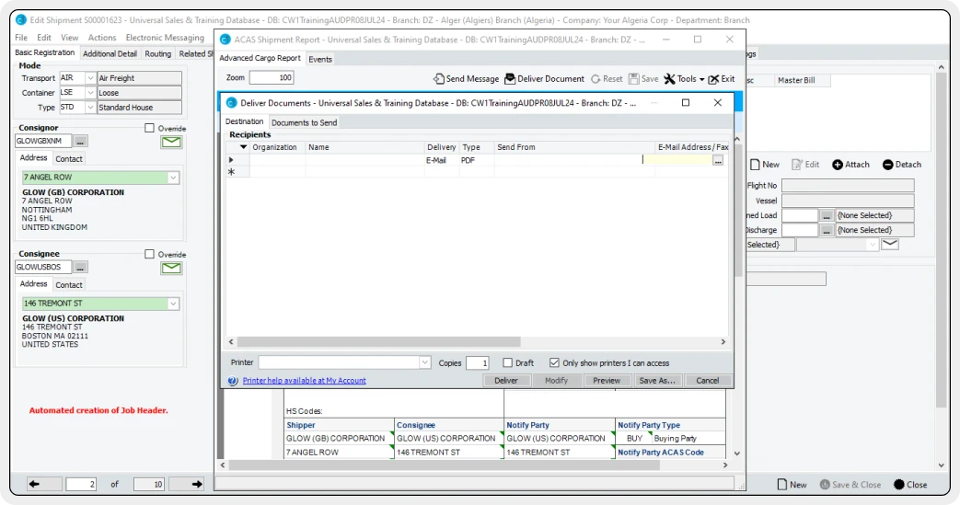Check the Consignor Override checkbox
This screenshot has width=960, height=505.
click(150, 128)
